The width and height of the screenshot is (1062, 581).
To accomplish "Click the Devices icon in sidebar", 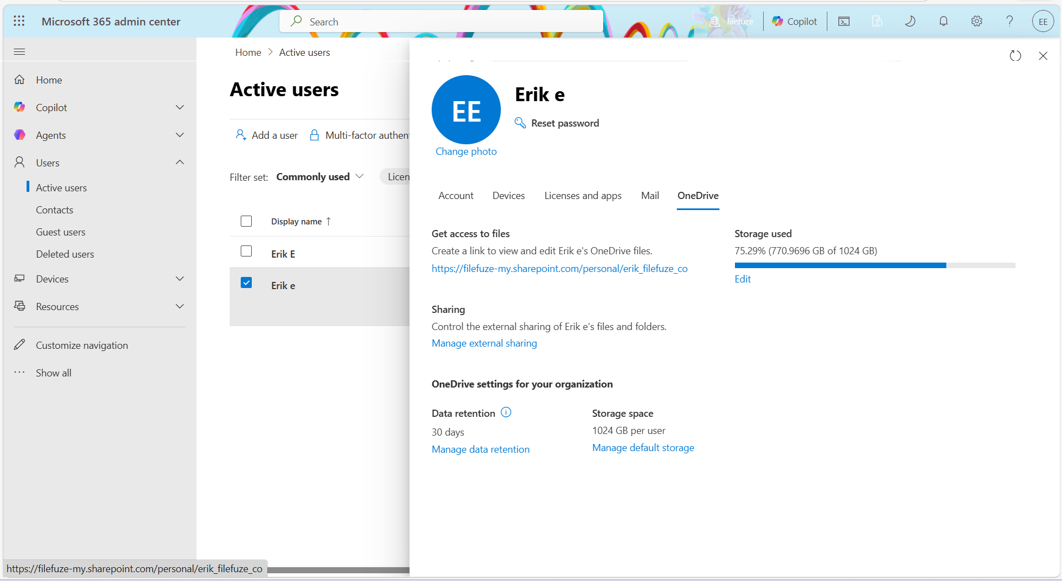I will 19,278.
